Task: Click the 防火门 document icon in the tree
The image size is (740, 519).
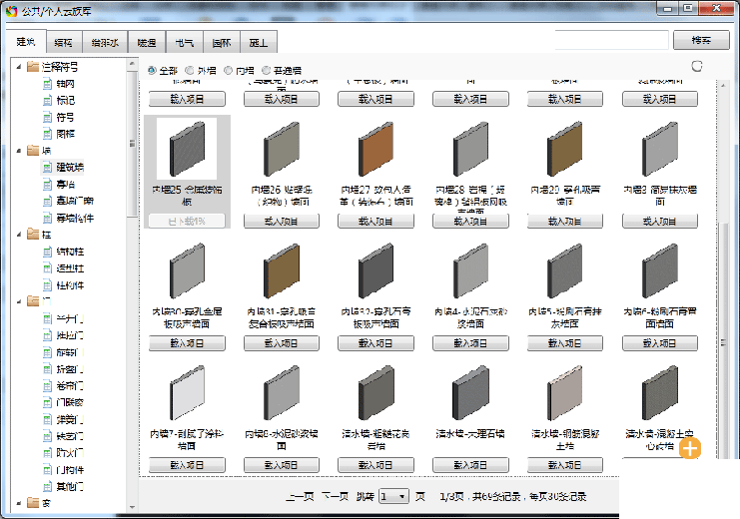Action: tap(47, 452)
